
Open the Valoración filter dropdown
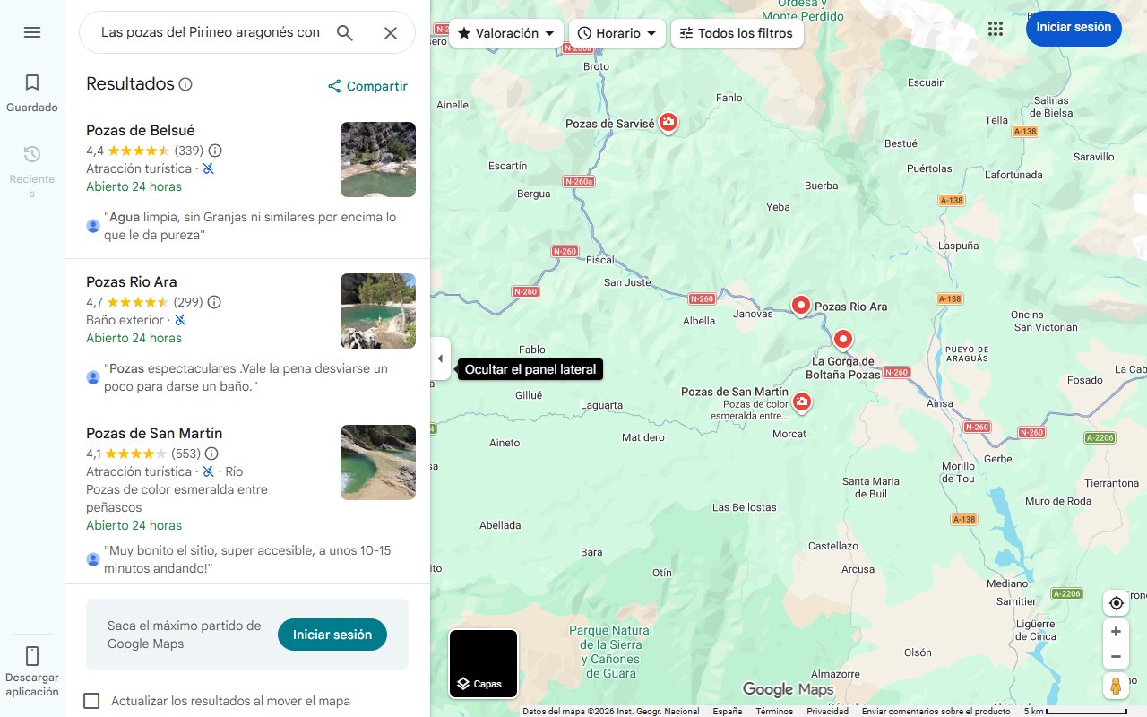[505, 32]
